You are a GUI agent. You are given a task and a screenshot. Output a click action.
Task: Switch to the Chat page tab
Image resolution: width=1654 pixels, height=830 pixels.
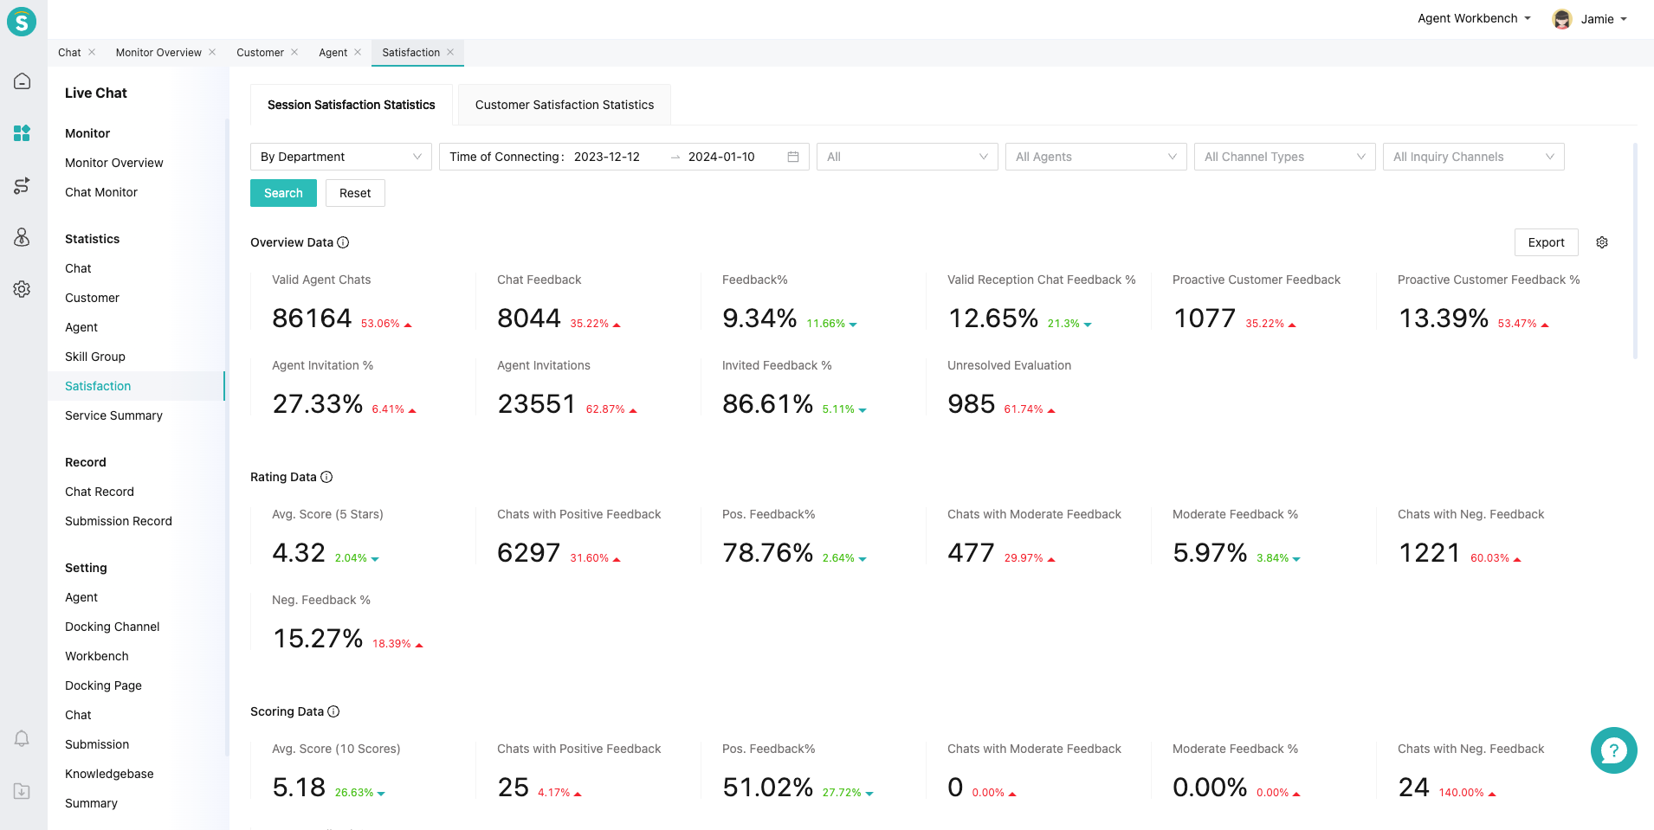[69, 52]
